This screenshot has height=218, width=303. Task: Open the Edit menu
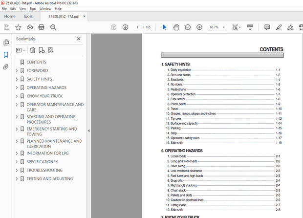13,9
